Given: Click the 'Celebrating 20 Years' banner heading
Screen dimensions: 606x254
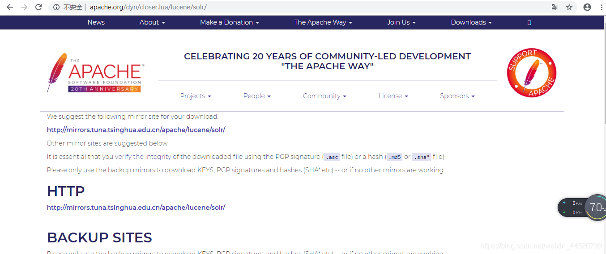Looking at the screenshot, I should coord(327,61).
